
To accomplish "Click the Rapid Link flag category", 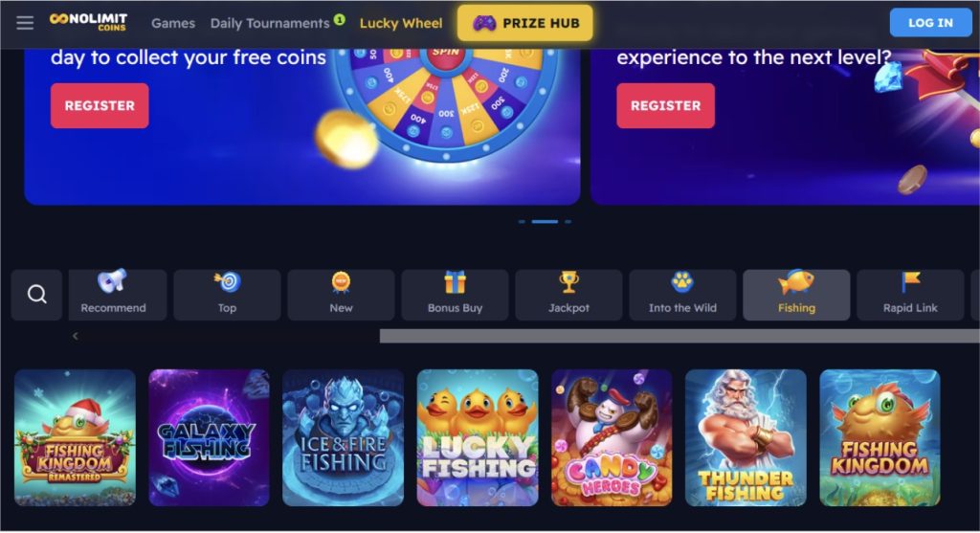I will [x=910, y=295].
